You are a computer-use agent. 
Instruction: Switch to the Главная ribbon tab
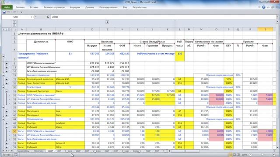tap(20, 7)
